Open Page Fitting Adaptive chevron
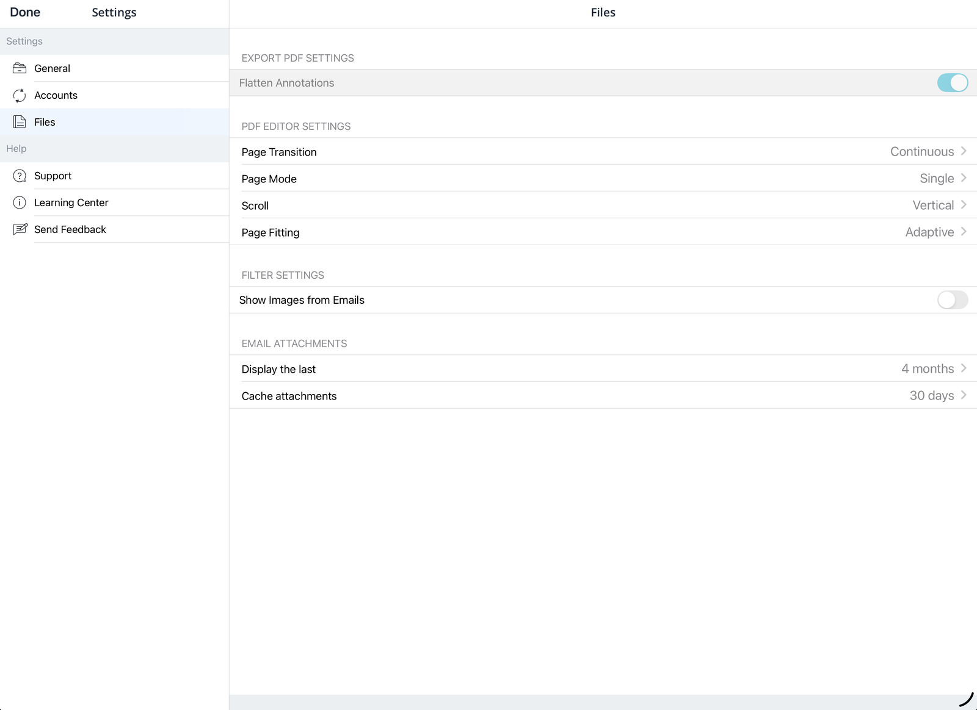The height and width of the screenshot is (710, 977). (x=964, y=232)
